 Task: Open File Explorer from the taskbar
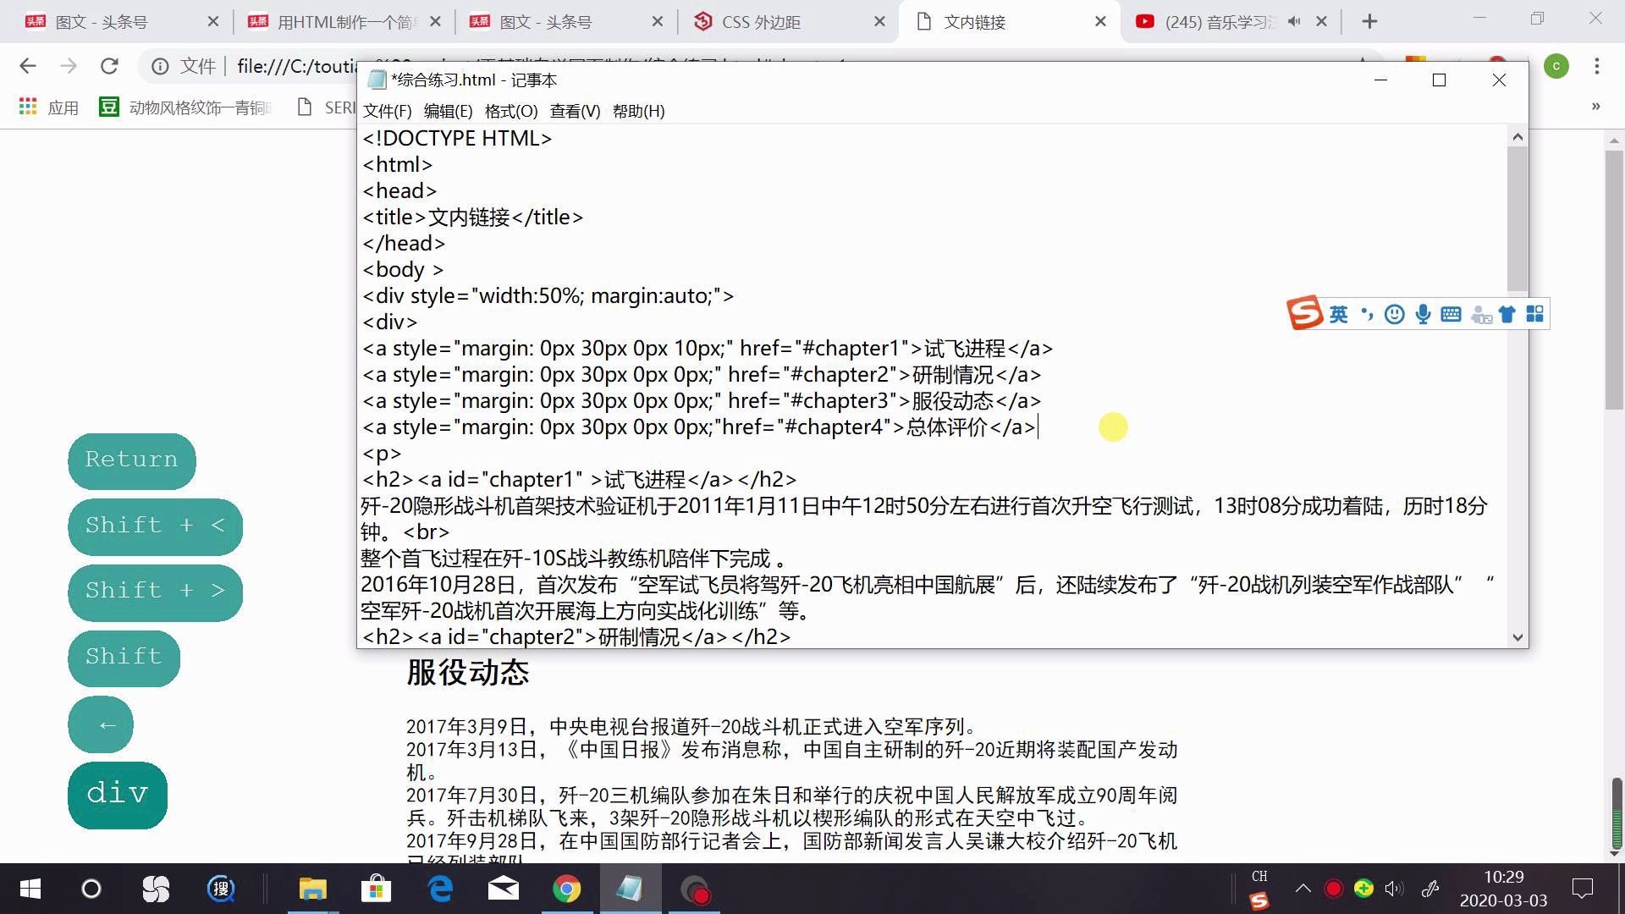(x=312, y=889)
